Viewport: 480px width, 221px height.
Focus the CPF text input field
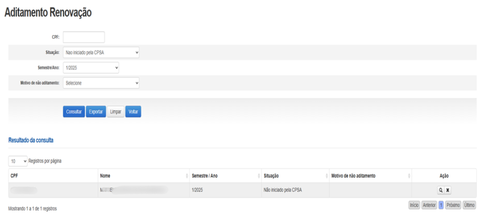83,37
